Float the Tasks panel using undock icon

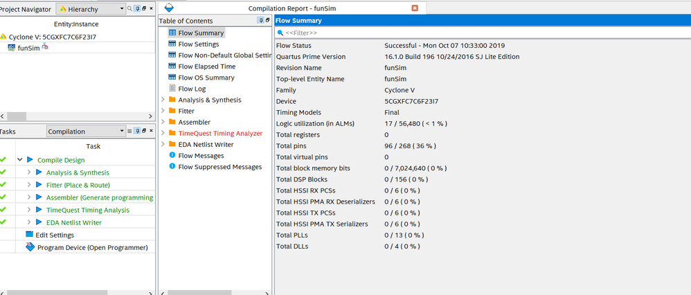[144, 131]
